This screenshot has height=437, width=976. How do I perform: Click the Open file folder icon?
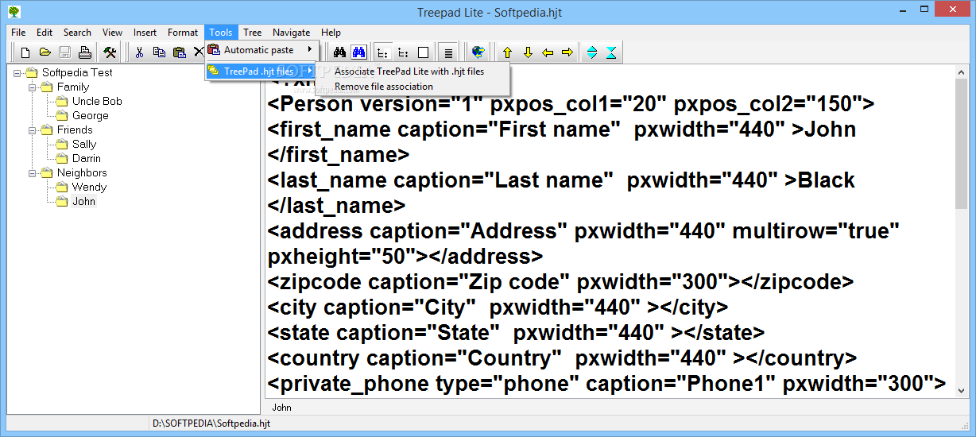click(x=45, y=52)
